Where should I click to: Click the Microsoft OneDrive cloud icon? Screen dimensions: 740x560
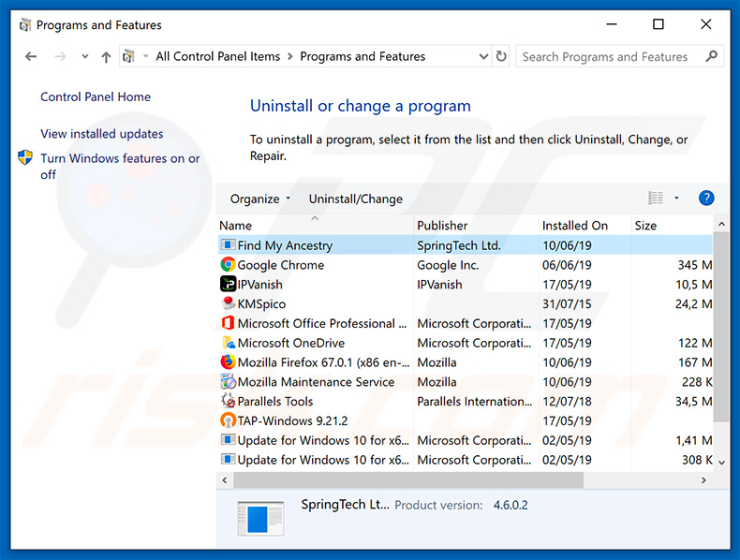click(x=228, y=343)
